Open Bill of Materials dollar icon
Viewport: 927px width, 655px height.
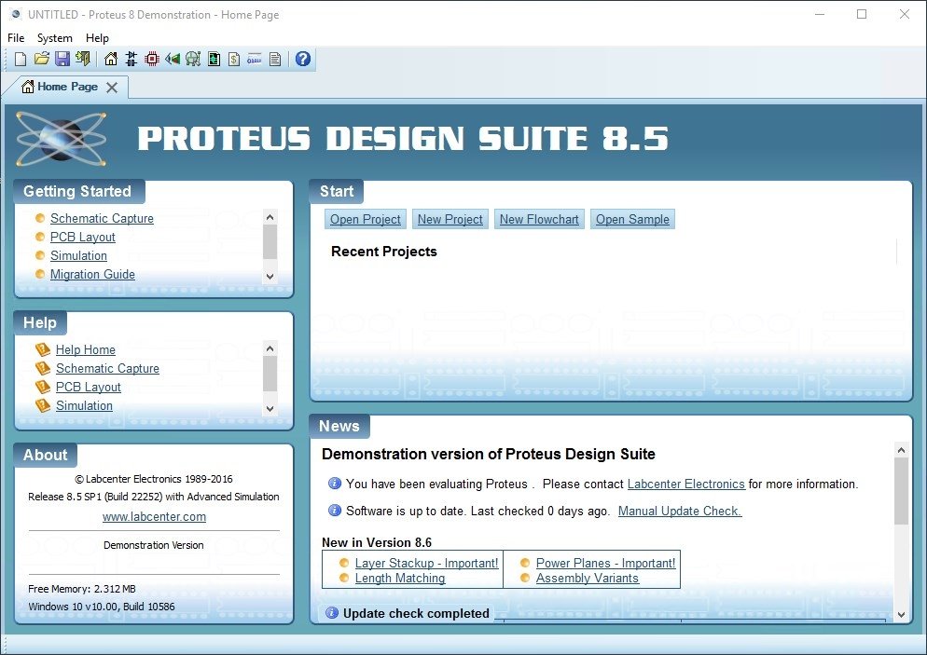coord(234,59)
